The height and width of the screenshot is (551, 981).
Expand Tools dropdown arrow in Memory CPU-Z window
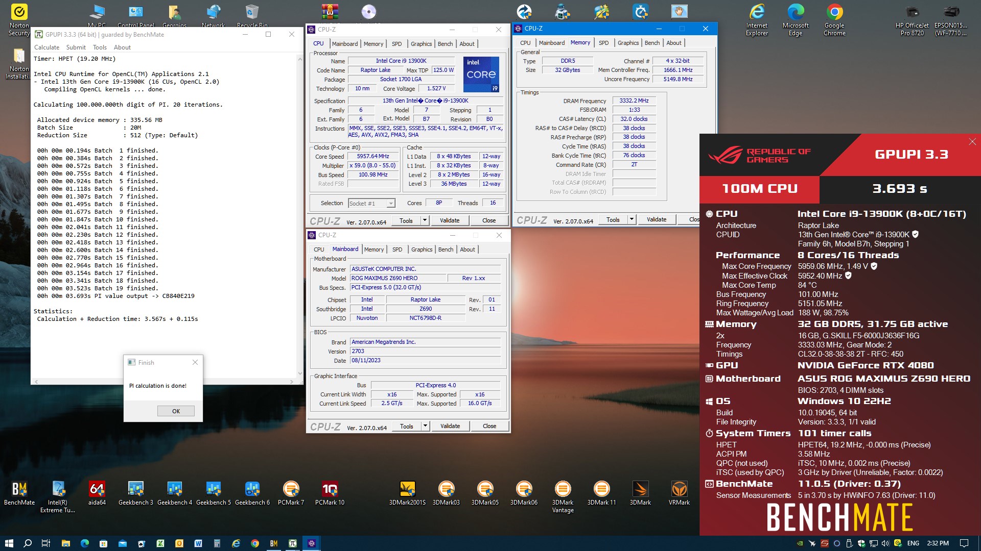point(632,219)
